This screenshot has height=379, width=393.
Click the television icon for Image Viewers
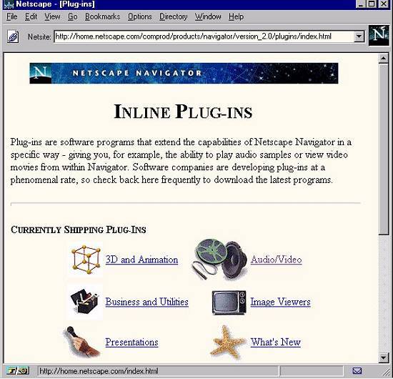pos(229,302)
